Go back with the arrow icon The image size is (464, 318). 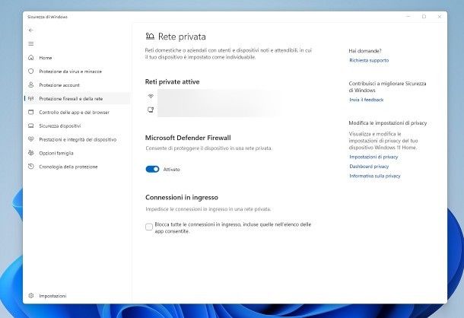pos(30,30)
